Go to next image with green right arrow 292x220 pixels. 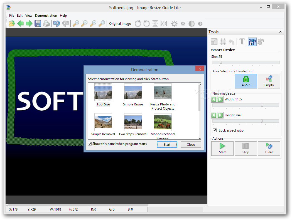pos(29,24)
